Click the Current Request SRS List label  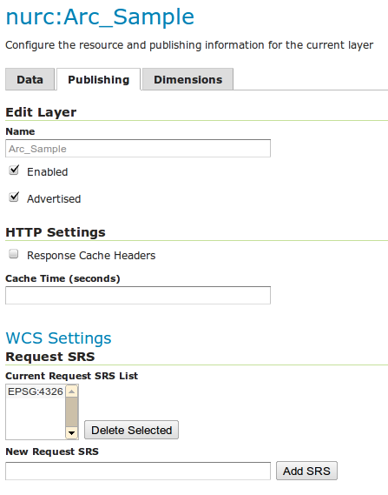point(72,376)
